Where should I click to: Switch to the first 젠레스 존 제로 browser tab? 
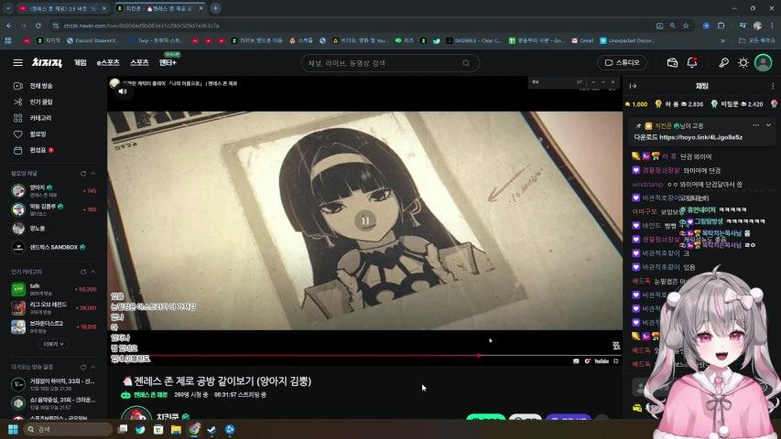point(63,8)
